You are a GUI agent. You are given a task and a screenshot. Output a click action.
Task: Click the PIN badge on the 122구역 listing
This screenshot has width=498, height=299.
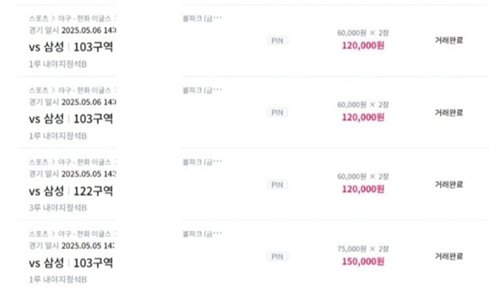pyautogui.click(x=277, y=185)
